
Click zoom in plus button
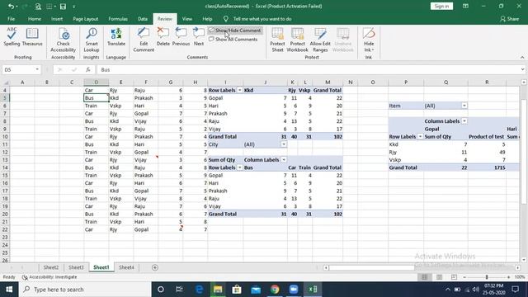[x=508, y=277]
